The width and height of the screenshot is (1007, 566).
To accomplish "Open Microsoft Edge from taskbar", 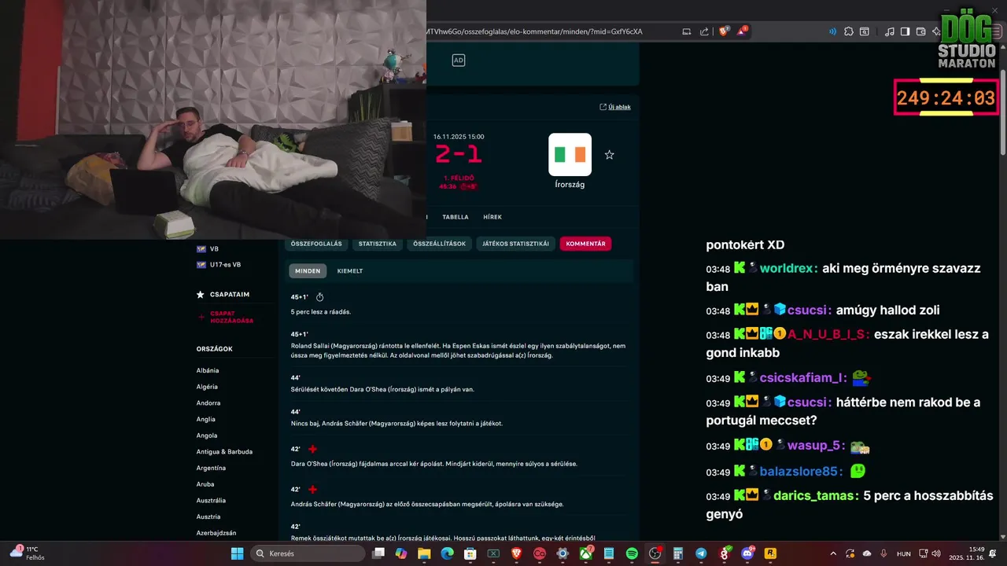I will (447, 553).
